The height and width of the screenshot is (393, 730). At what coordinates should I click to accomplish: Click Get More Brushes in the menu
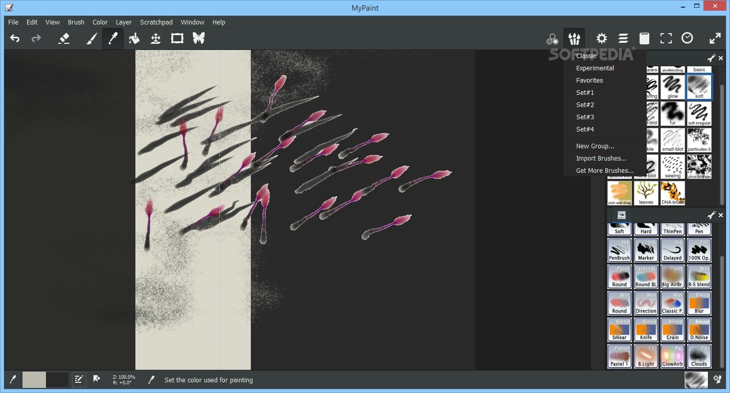click(604, 170)
